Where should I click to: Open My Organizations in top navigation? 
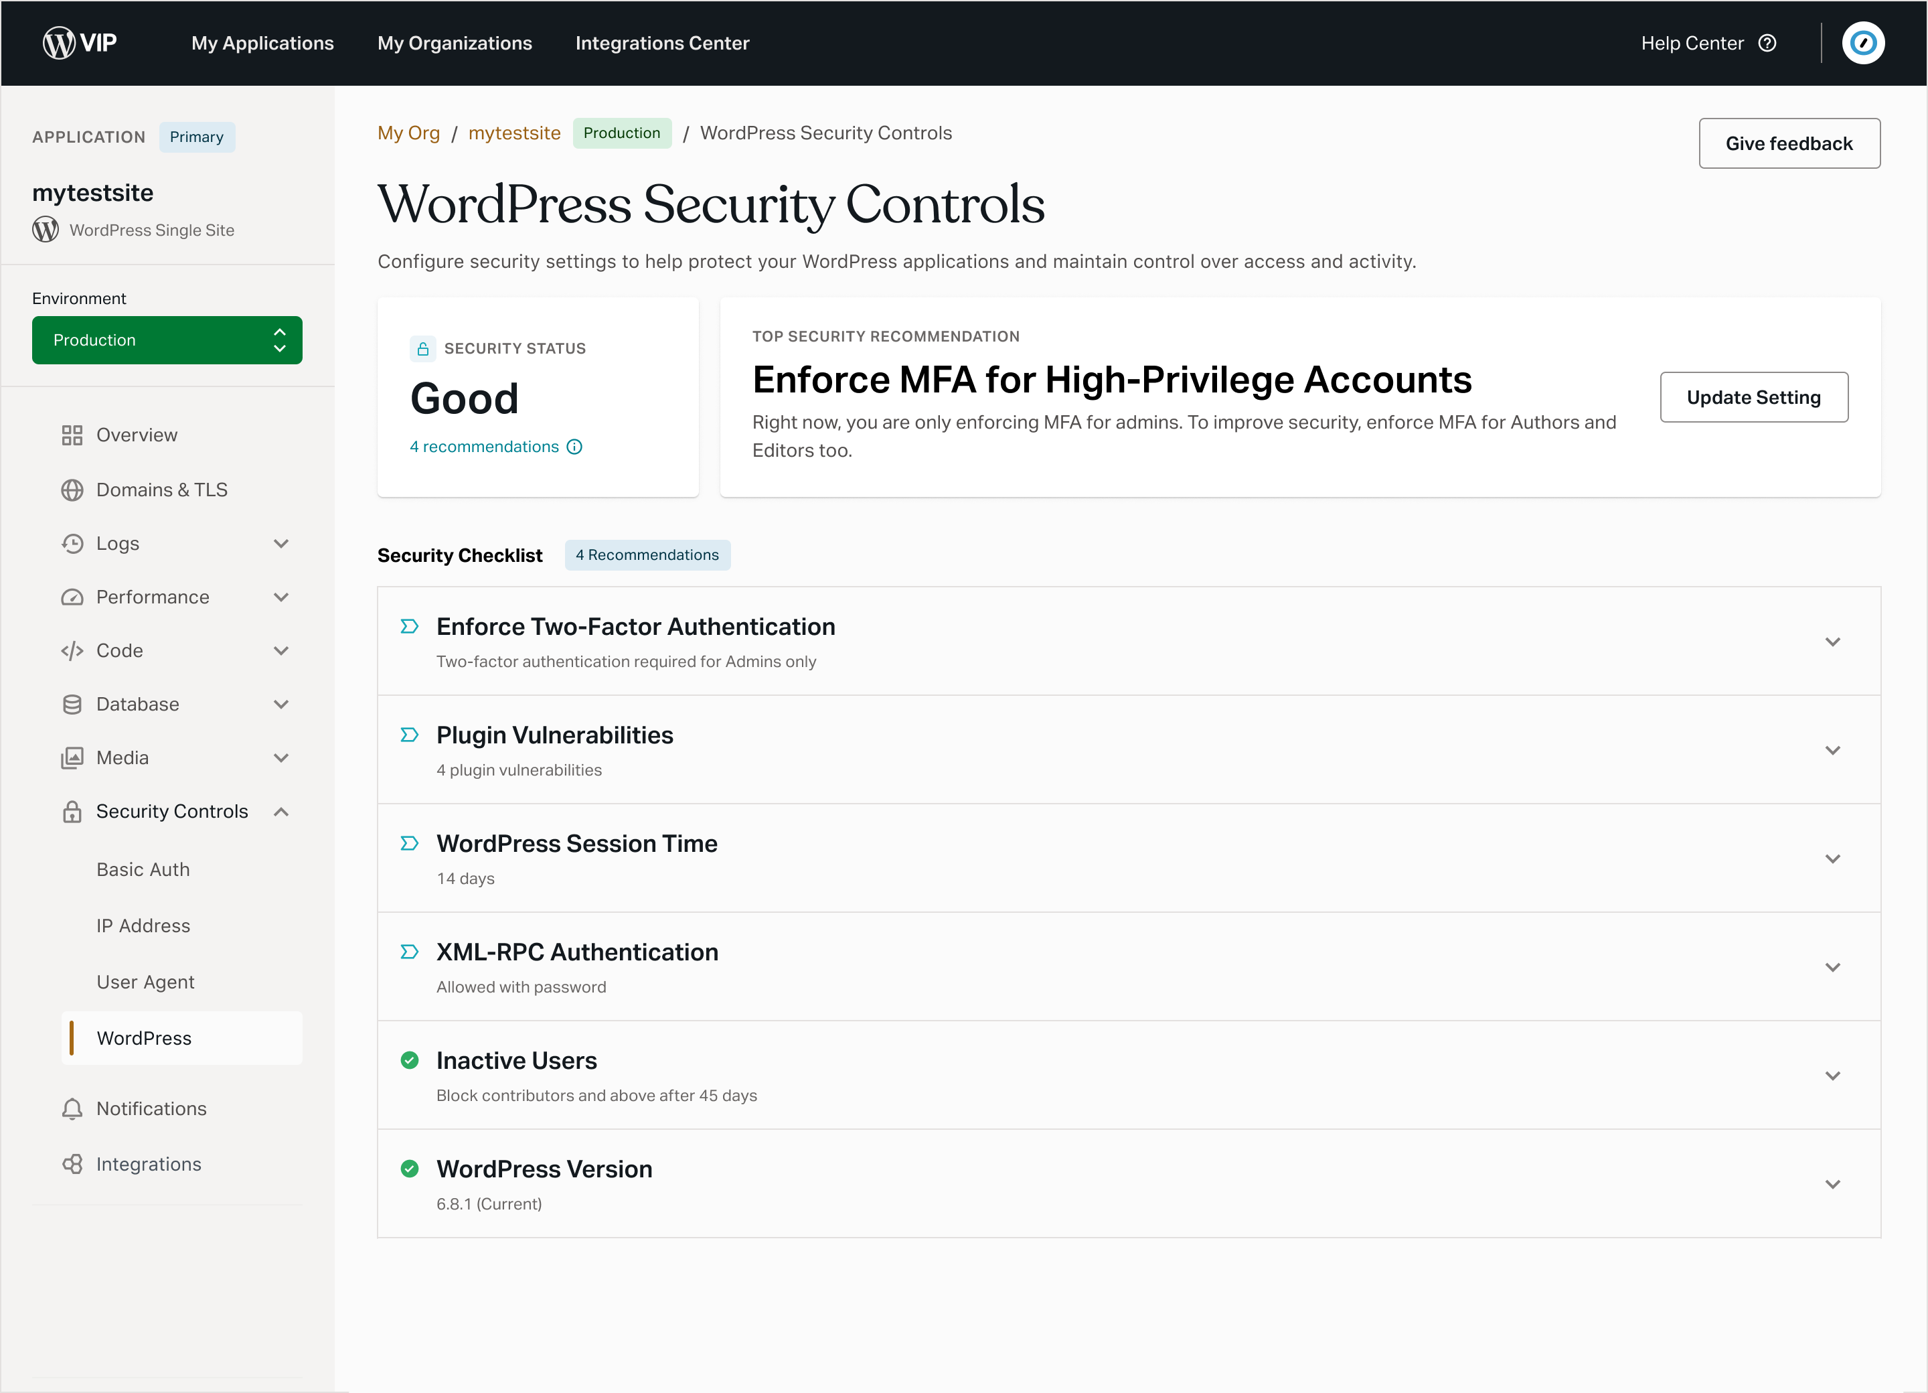(x=455, y=44)
